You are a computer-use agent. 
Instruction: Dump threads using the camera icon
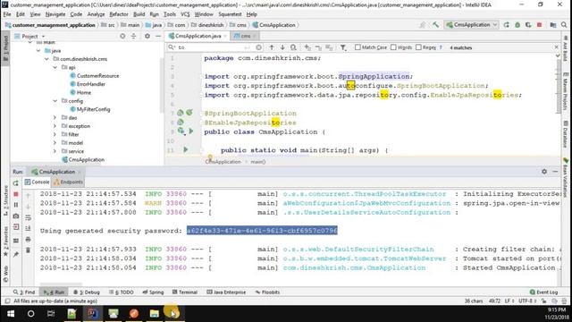16,216
